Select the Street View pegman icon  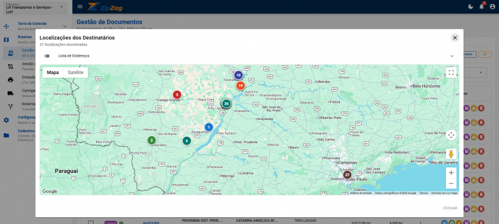[x=451, y=154]
